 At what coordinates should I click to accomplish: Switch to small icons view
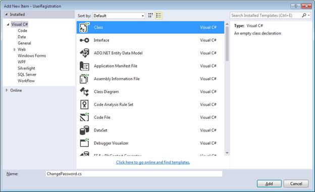click(x=150, y=16)
